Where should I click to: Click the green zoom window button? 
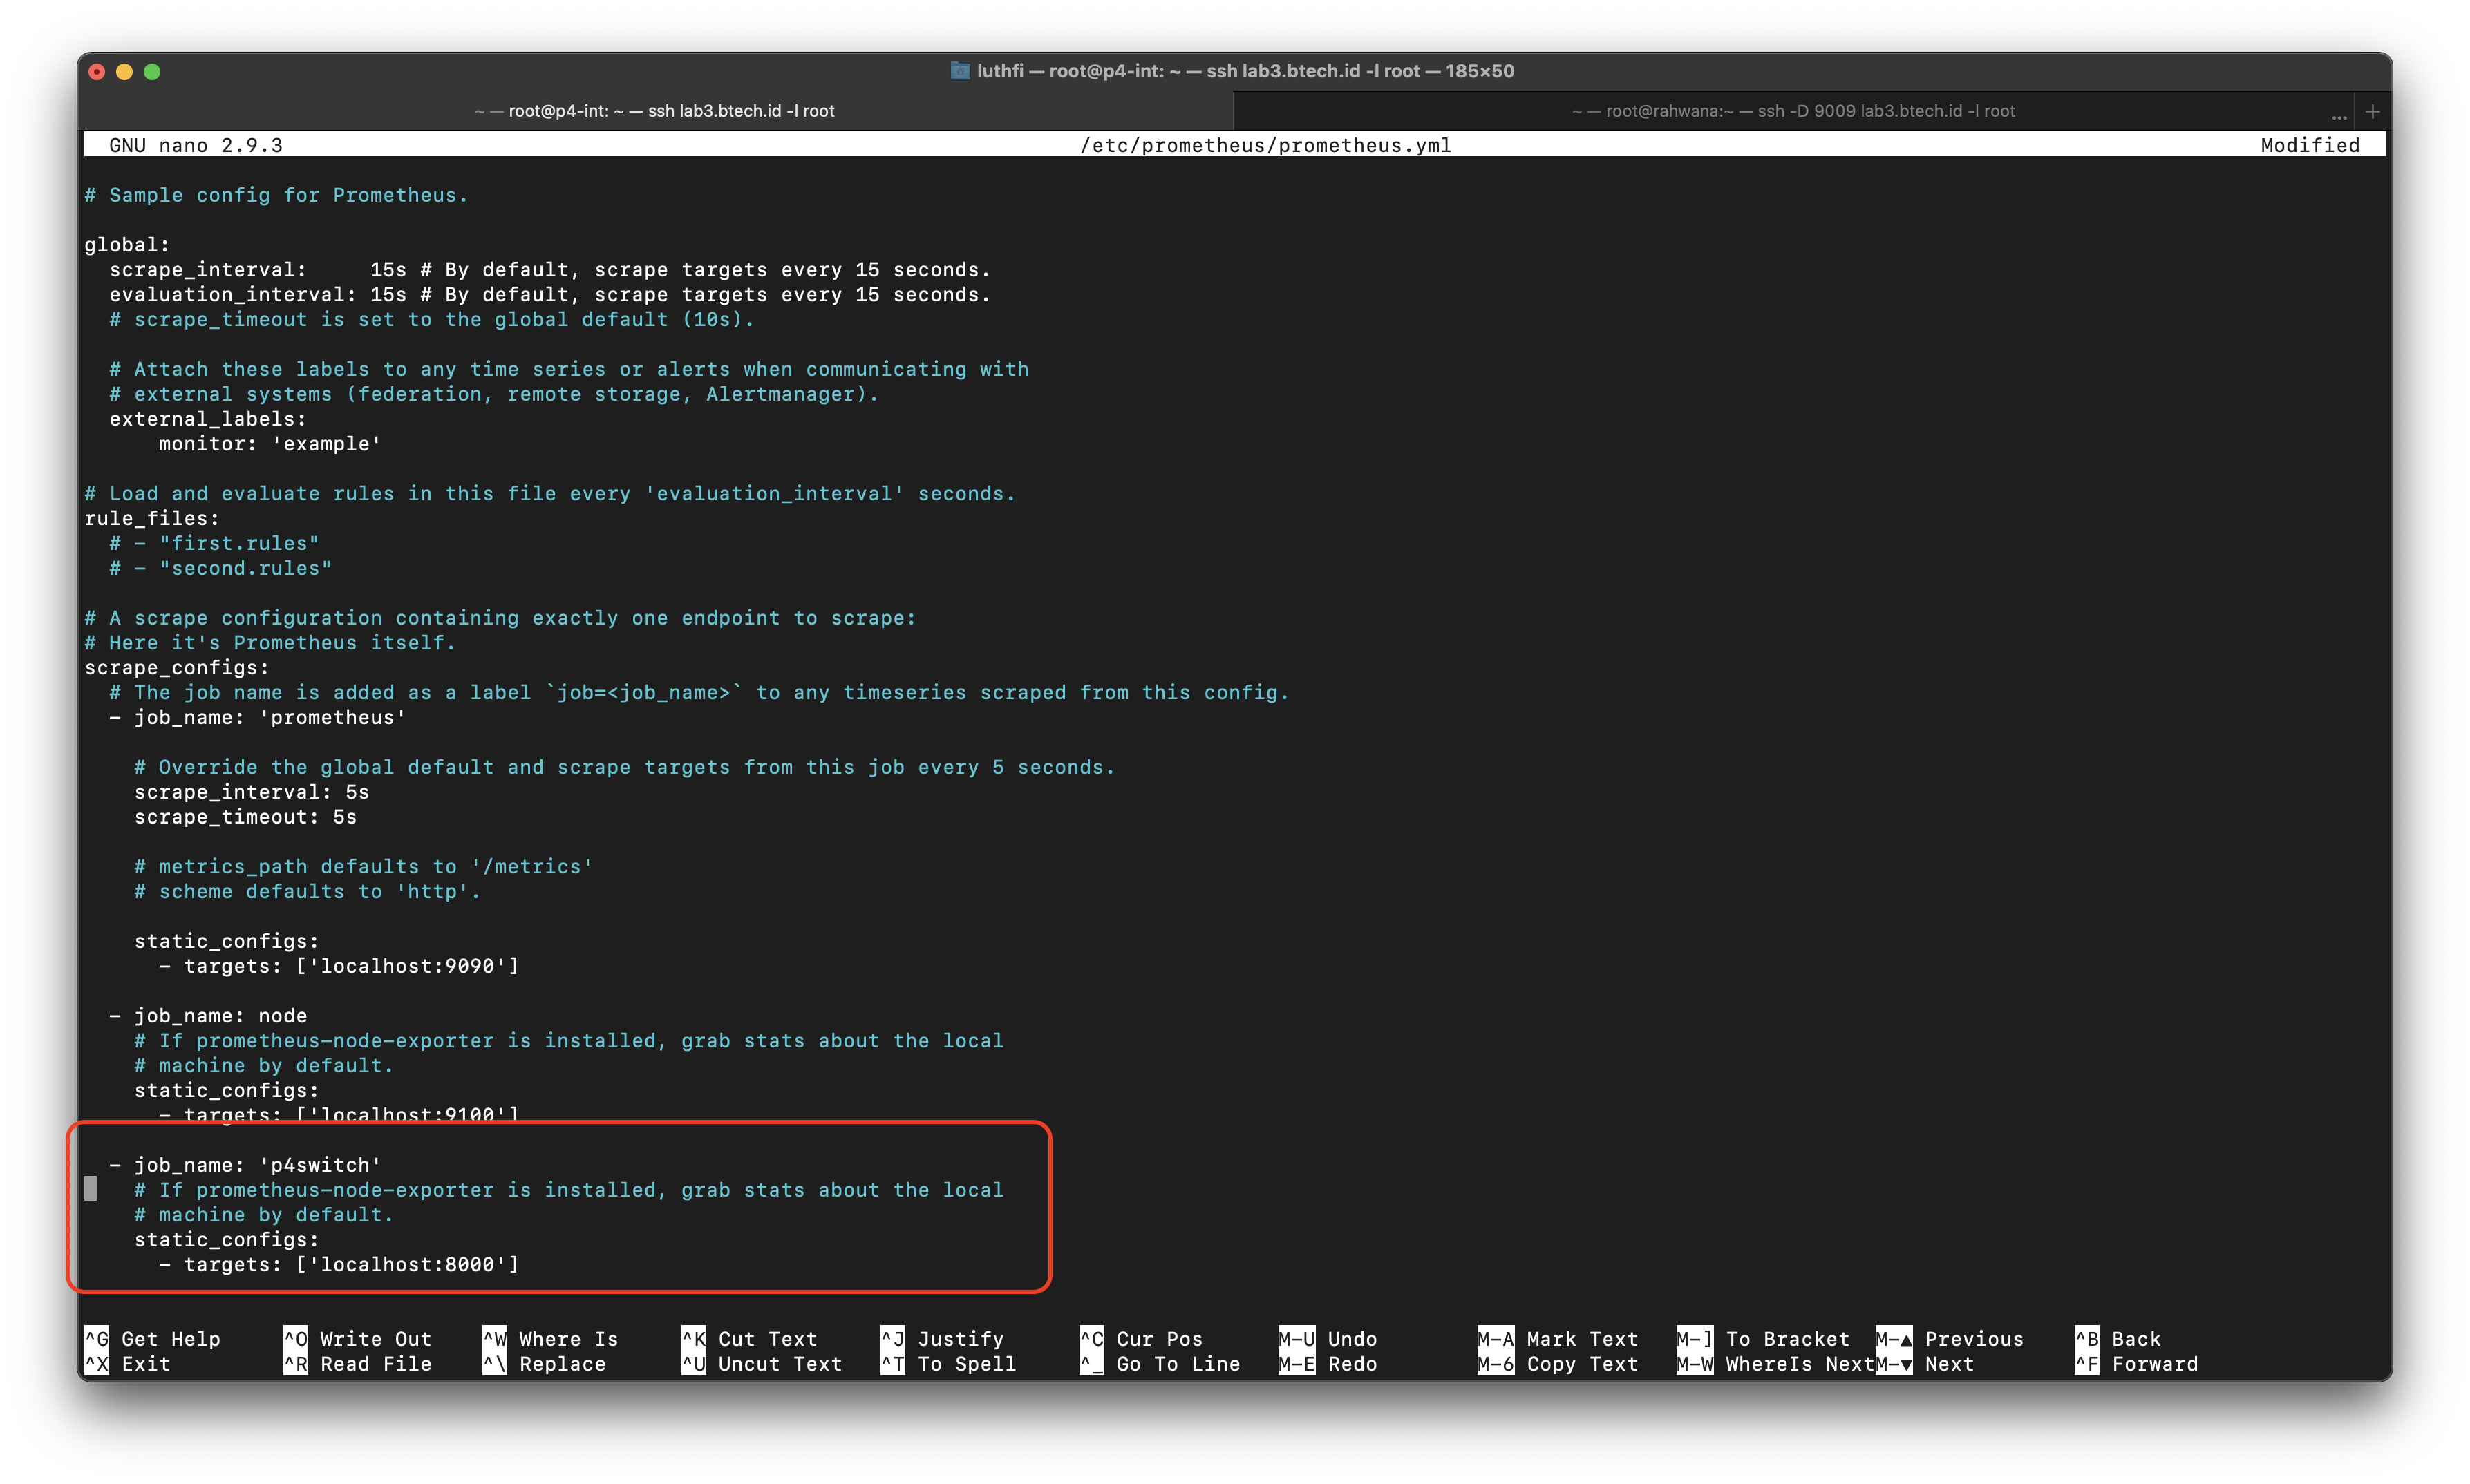[x=152, y=72]
